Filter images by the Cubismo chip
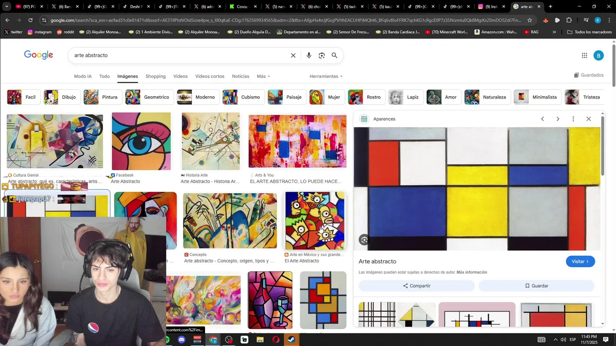Viewport: 616px width, 346px height. [x=243, y=97]
